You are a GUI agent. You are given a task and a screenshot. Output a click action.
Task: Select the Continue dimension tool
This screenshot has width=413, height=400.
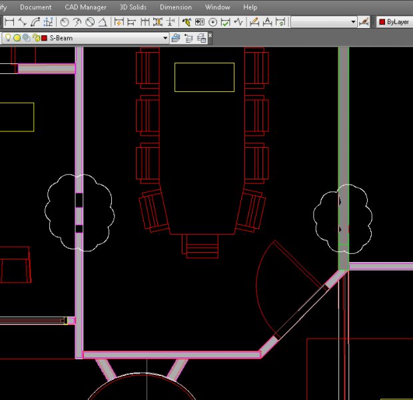click(145, 22)
